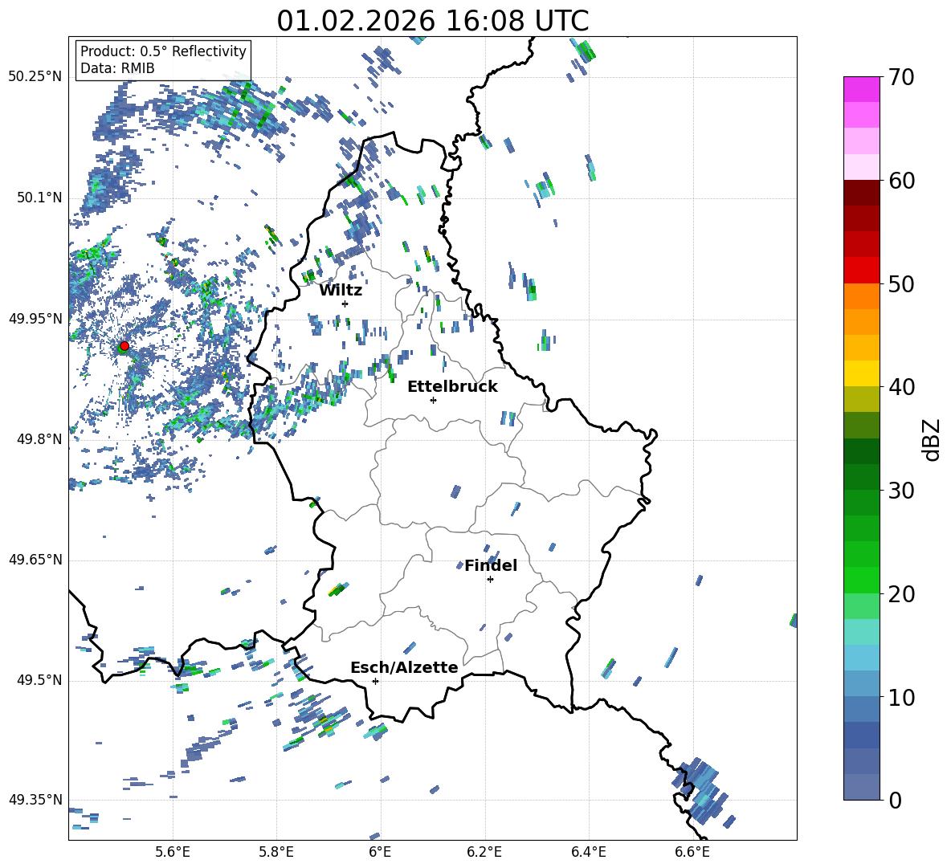Click the 0 tick on the colorbar

[x=895, y=800]
